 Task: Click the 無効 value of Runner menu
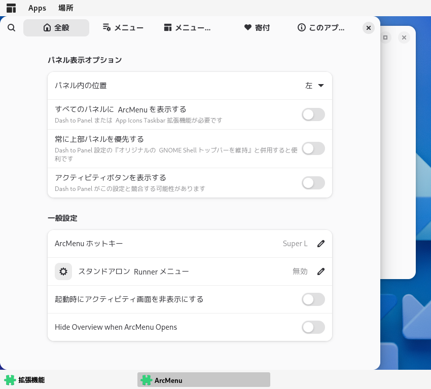[x=300, y=271]
